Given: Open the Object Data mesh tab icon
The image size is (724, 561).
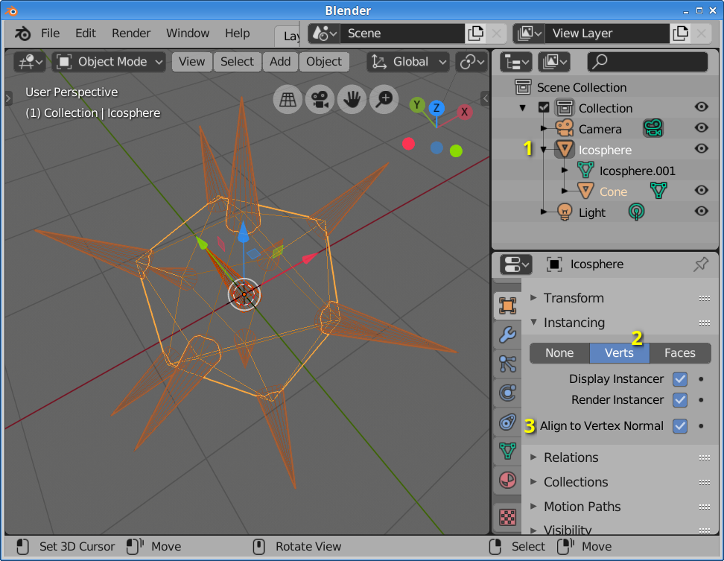Looking at the screenshot, I should click(x=507, y=451).
